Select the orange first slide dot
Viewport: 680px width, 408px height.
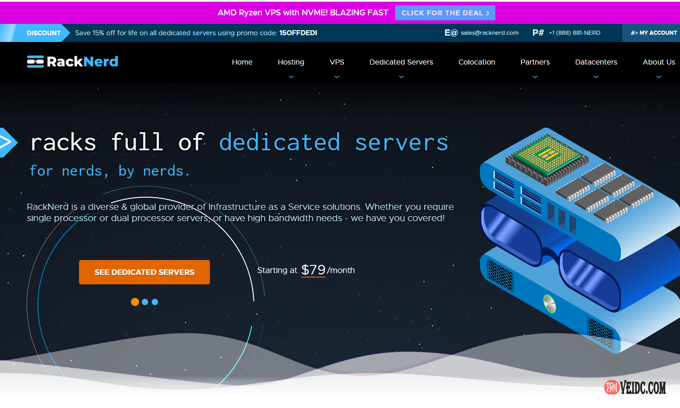click(x=135, y=302)
